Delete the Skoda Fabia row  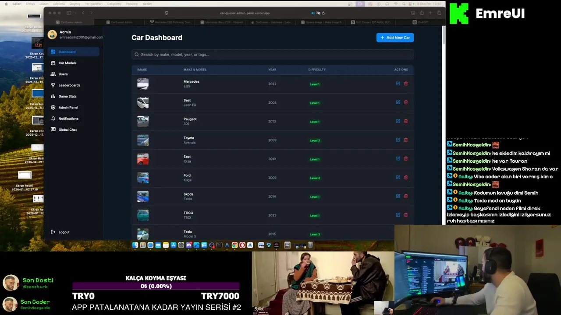tap(406, 196)
